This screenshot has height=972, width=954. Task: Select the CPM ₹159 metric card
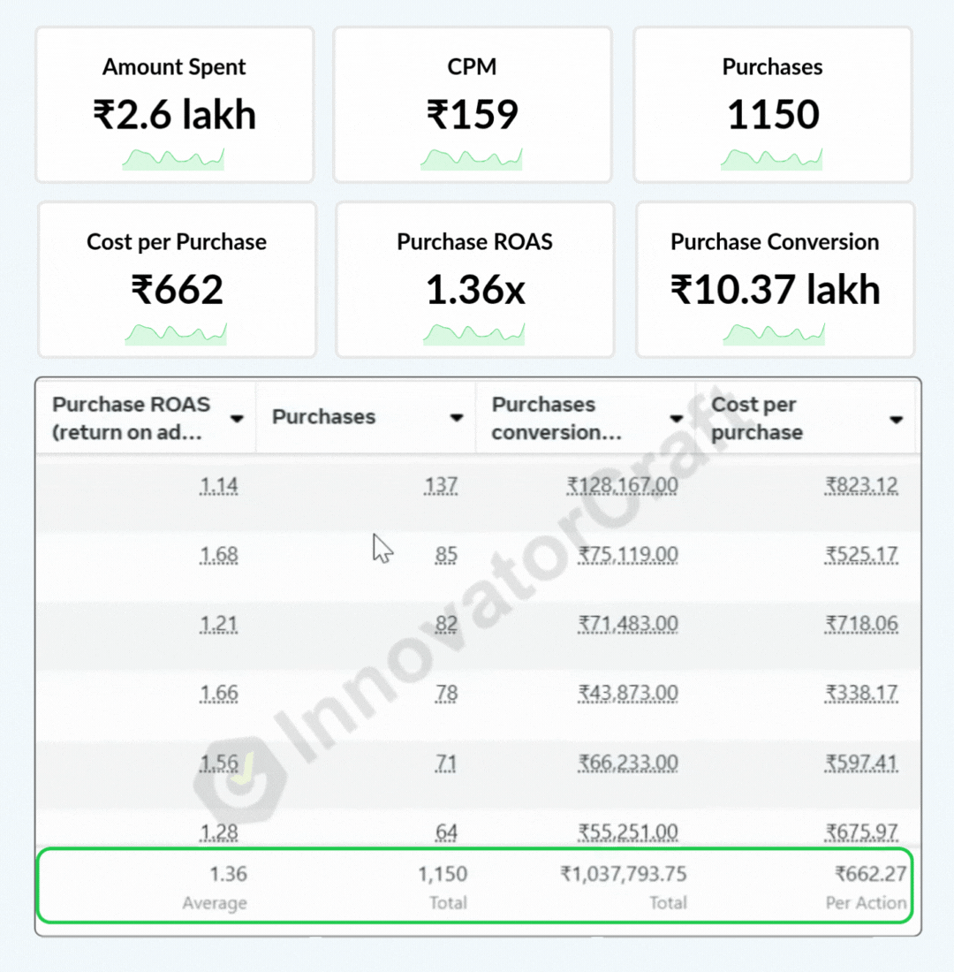click(472, 104)
